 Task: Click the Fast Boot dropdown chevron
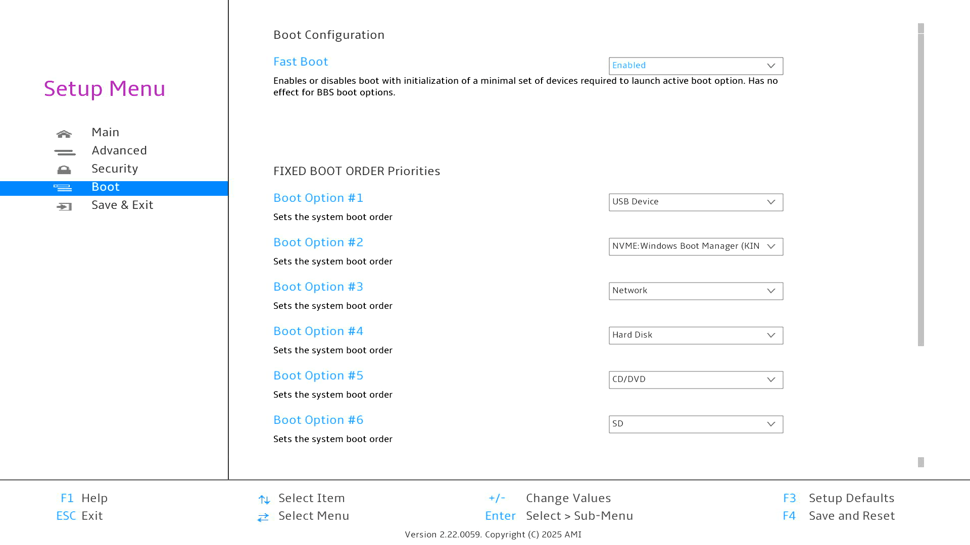tap(771, 66)
